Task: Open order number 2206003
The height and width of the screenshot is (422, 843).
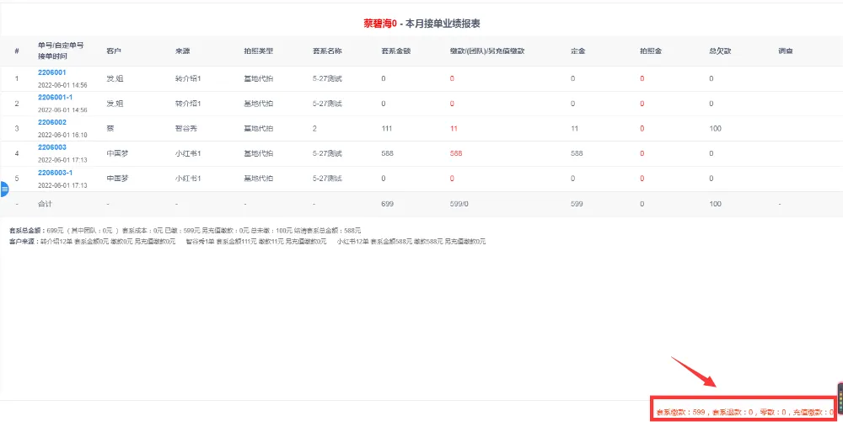Action: click(x=51, y=147)
